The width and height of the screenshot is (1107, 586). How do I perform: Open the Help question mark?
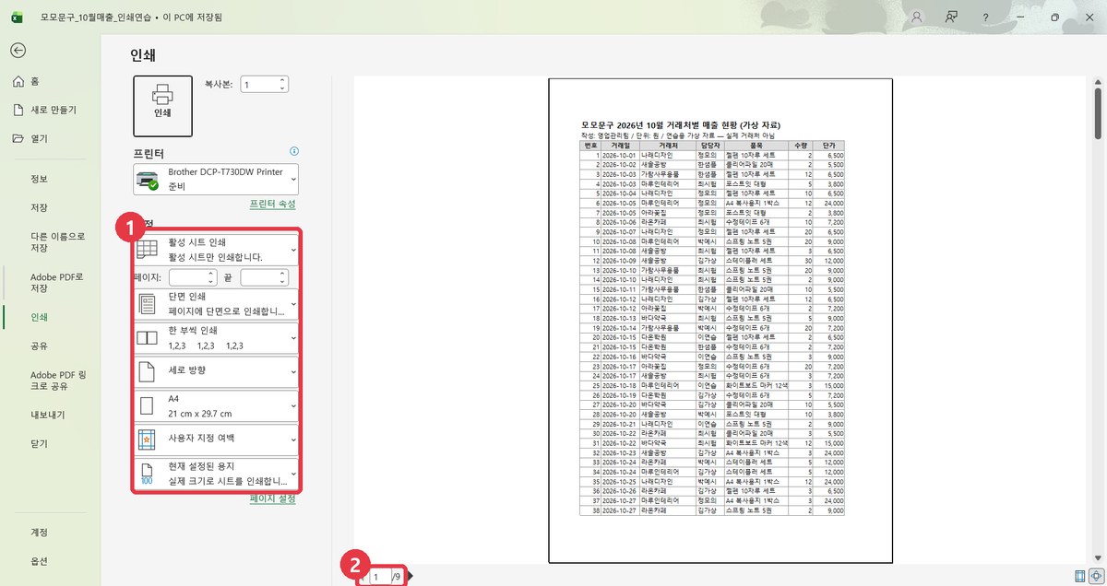[x=986, y=17]
